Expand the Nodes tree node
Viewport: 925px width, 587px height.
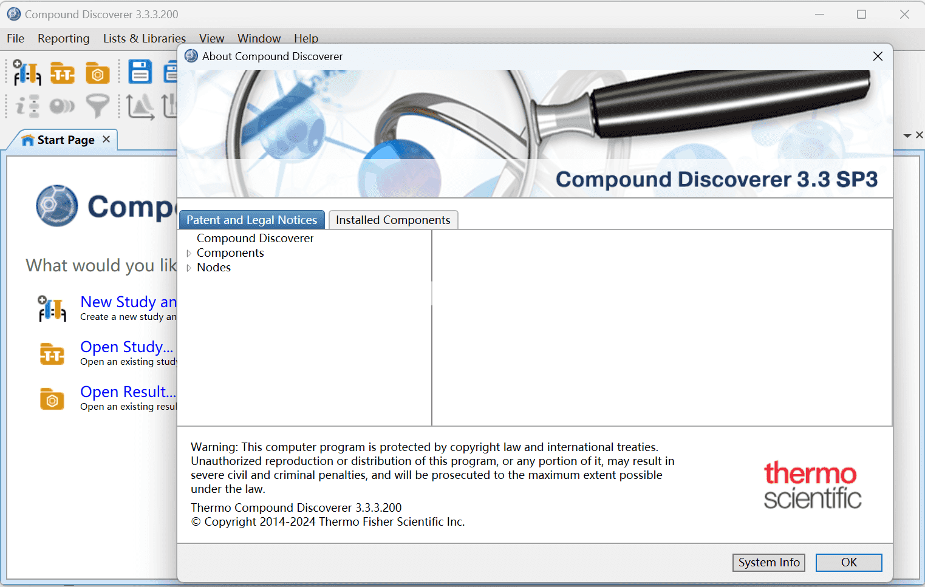pyautogui.click(x=189, y=268)
